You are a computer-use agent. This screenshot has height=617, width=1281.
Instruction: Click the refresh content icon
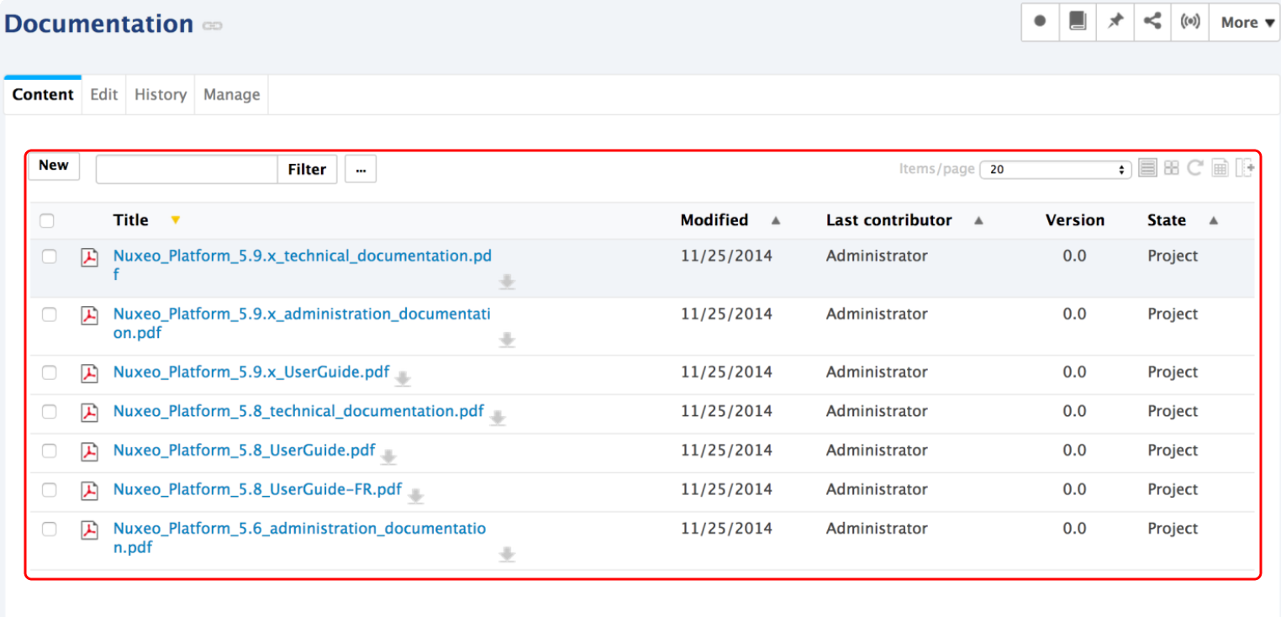pyautogui.click(x=1195, y=168)
